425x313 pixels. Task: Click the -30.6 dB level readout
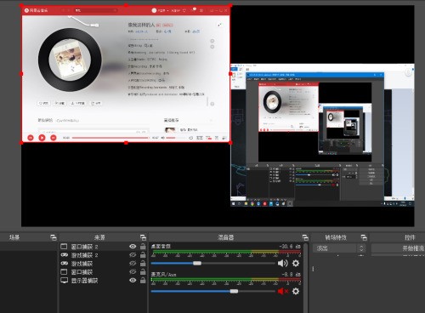click(x=290, y=247)
